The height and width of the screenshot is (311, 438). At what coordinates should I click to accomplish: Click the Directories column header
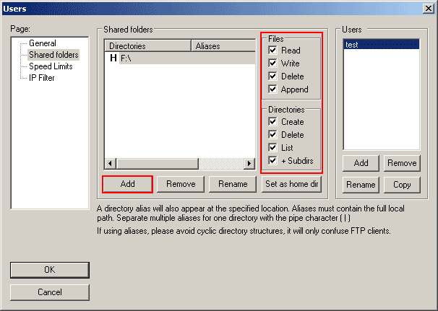point(147,45)
